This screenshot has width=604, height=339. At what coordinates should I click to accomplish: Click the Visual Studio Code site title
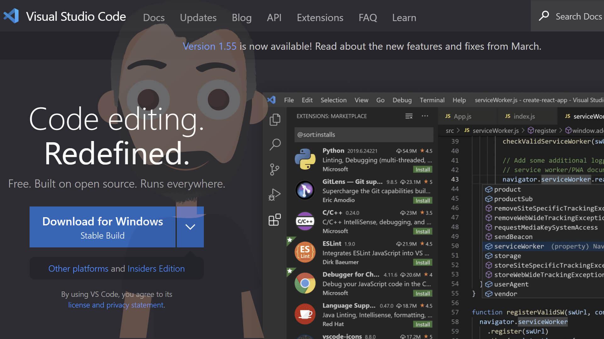point(76,16)
